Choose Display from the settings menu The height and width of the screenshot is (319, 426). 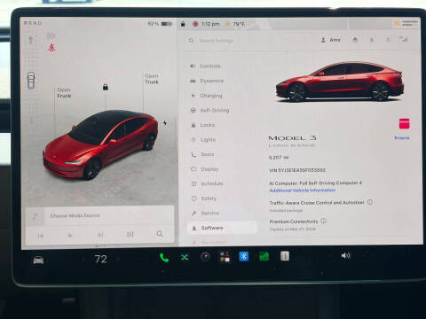tap(205, 169)
